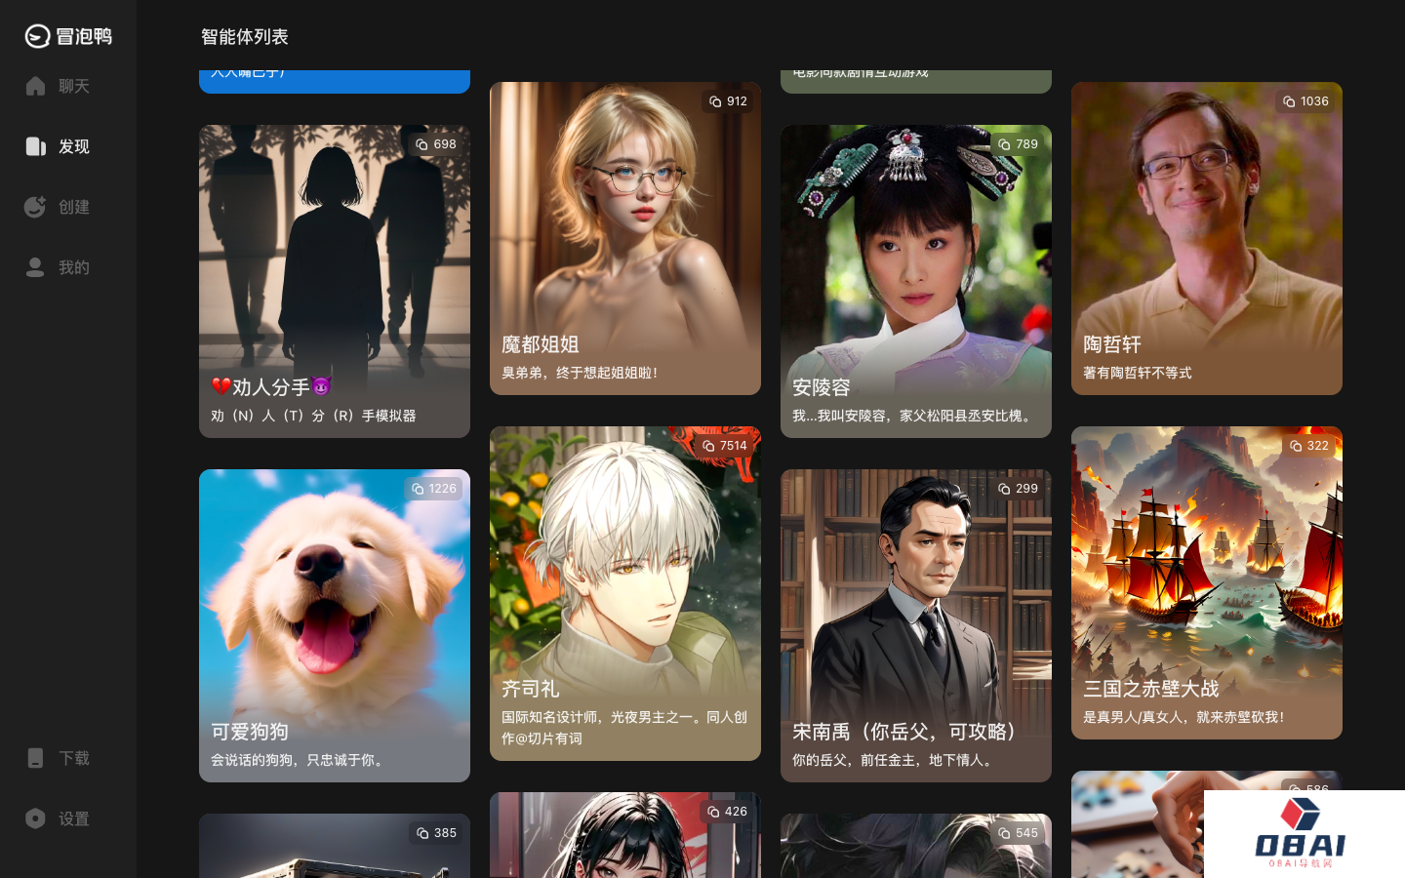Select the 聊天 menu label
This screenshot has width=1405, height=878.
tap(74, 86)
